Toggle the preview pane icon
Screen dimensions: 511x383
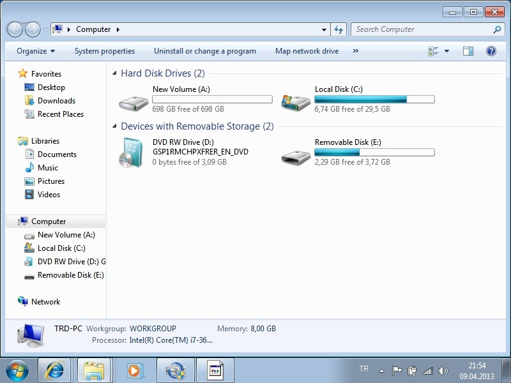[x=468, y=51]
